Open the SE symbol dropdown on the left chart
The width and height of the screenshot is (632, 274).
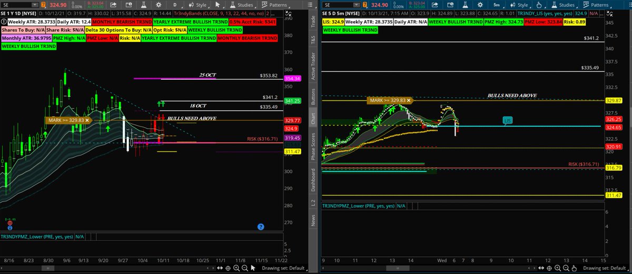(x=35, y=5)
